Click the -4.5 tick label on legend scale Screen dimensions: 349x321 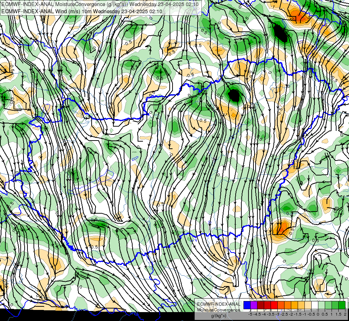(257, 314)
